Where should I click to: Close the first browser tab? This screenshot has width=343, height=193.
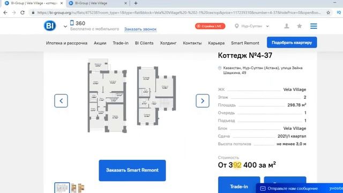(x=62, y=3)
